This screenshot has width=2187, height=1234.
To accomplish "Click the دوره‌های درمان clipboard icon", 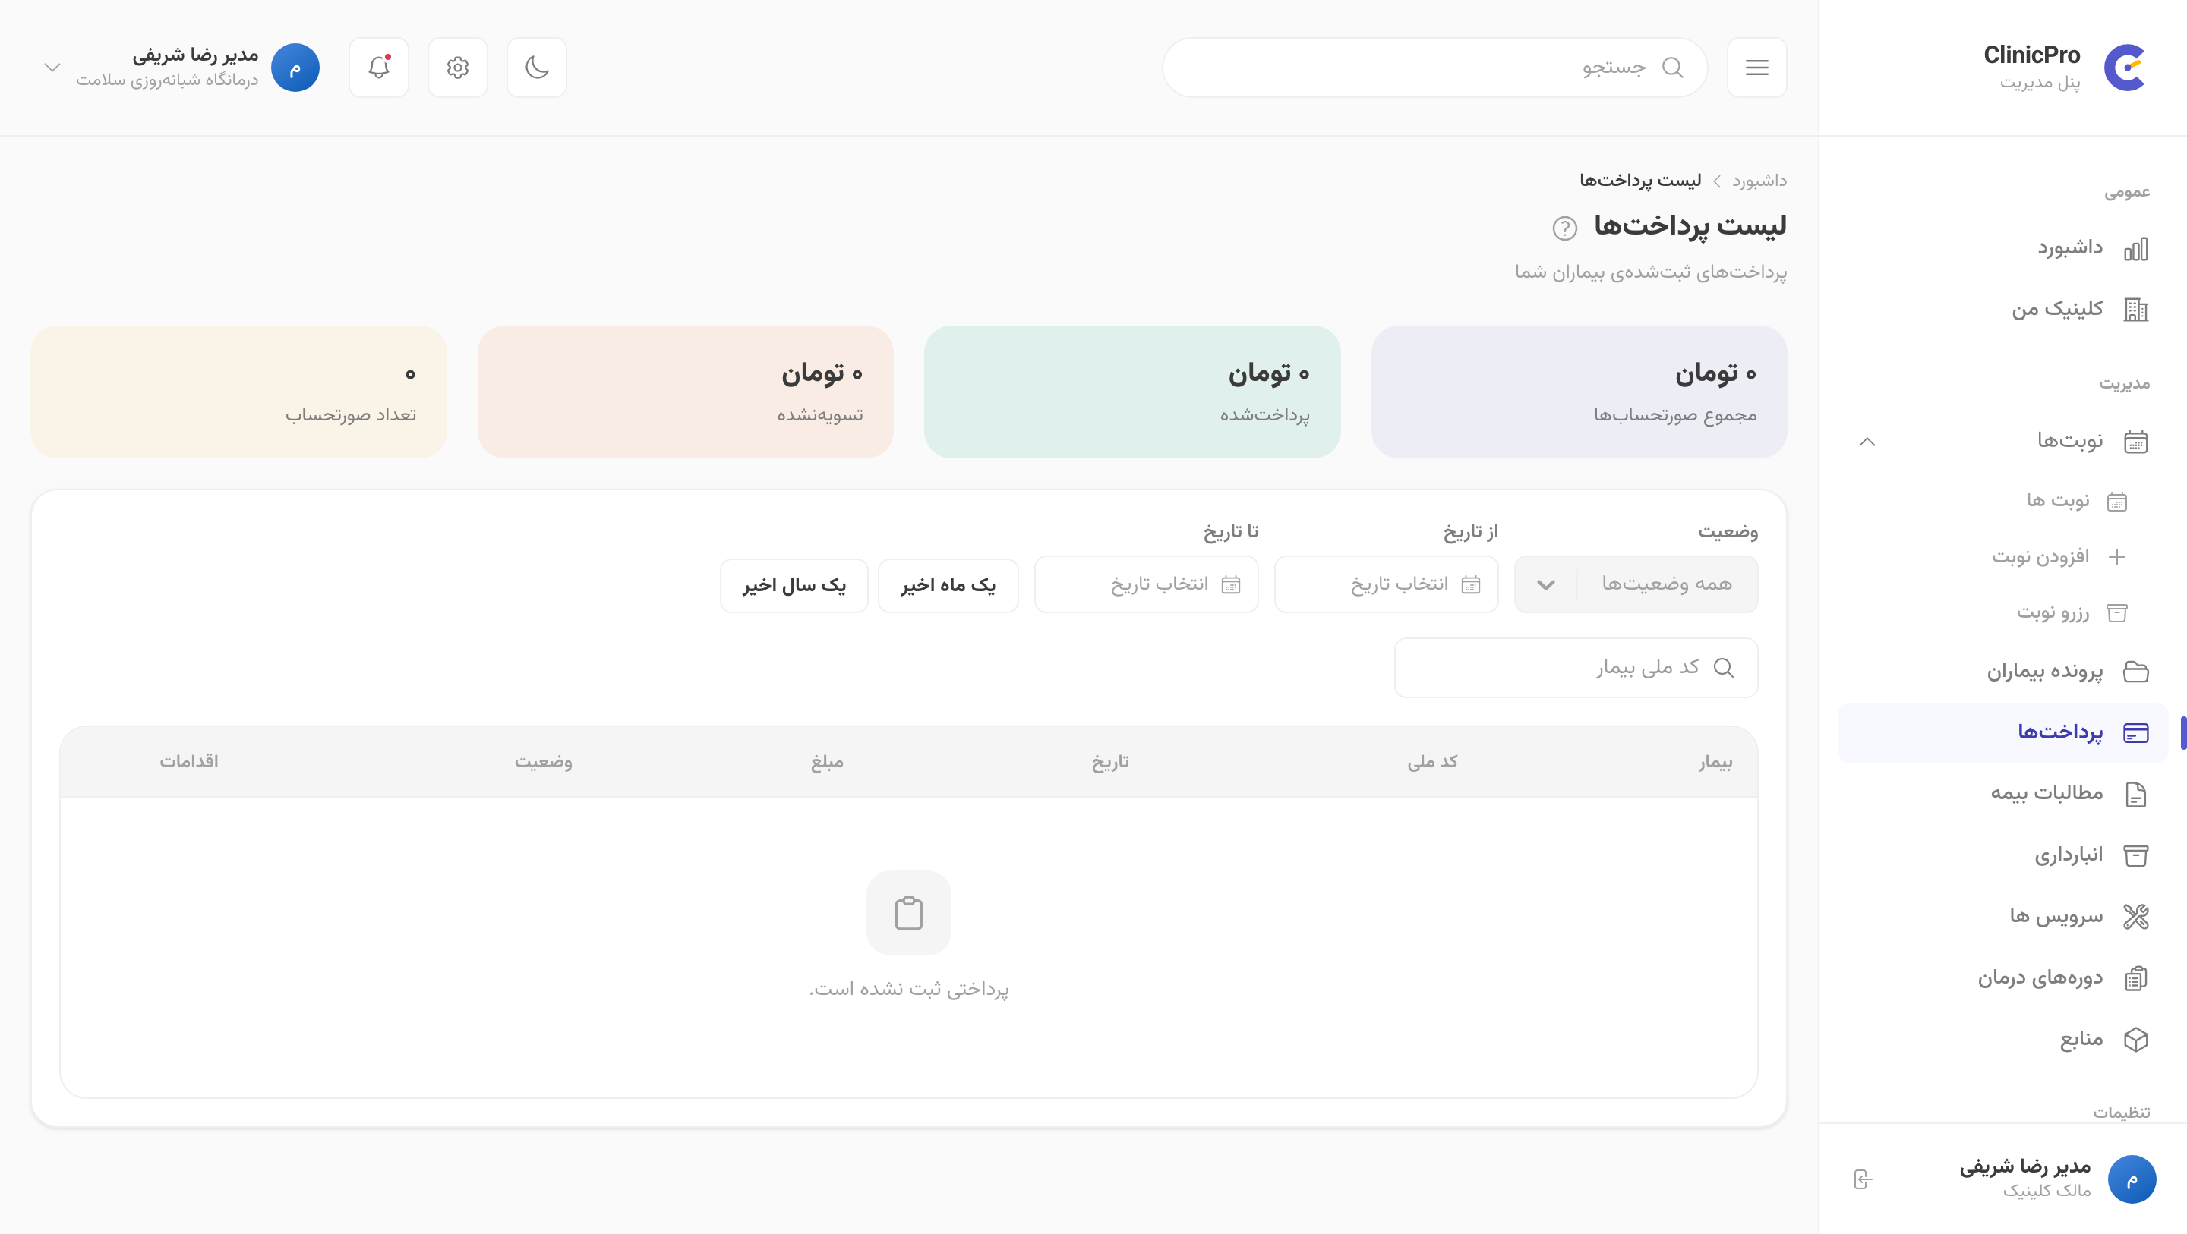I will 2135,978.
